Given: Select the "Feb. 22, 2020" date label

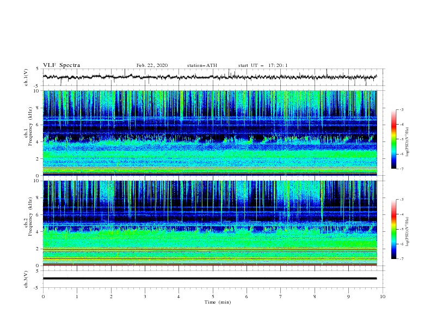Looking at the screenshot, I should click(x=152, y=65).
